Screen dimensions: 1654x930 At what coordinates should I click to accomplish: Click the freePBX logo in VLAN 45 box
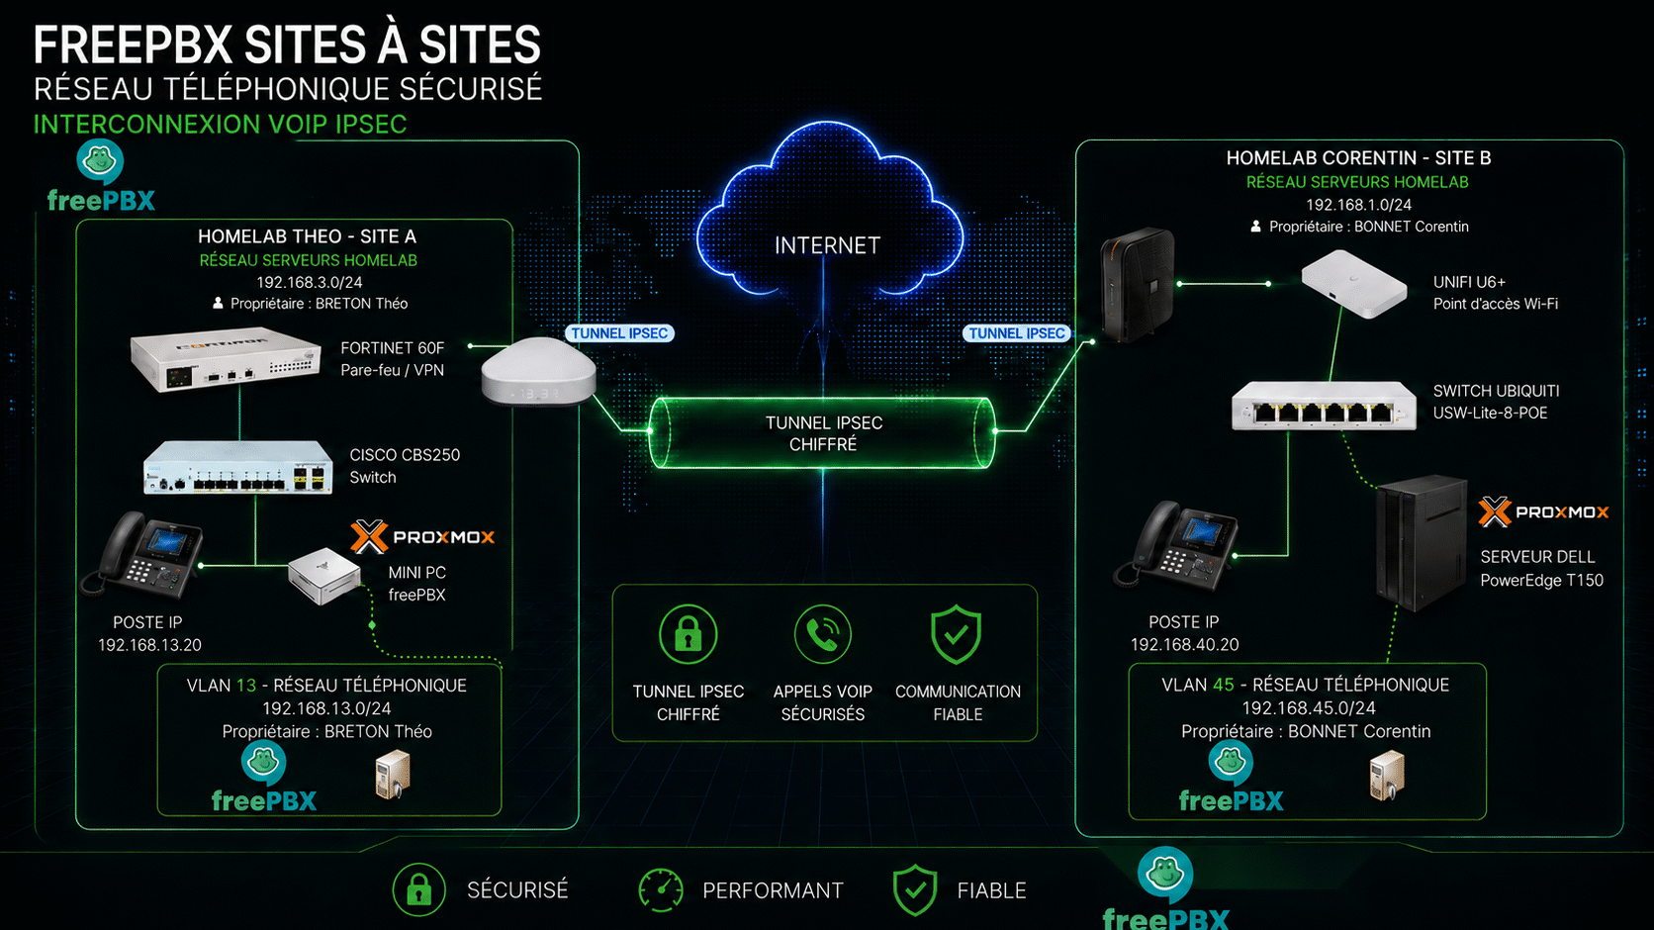click(1231, 779)
